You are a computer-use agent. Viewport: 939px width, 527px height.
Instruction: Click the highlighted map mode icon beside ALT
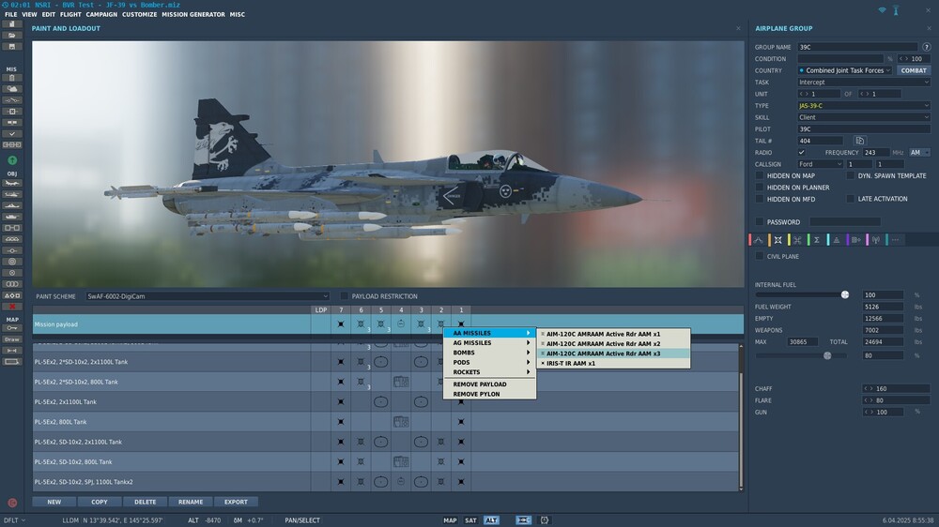pos(523,520)
